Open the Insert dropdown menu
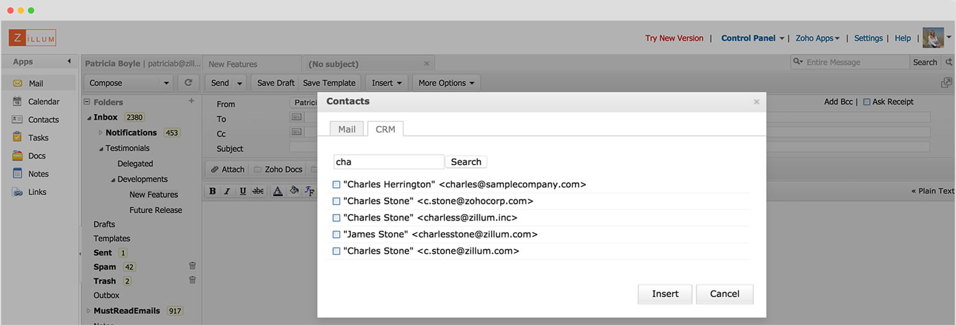 pos(387,82)
